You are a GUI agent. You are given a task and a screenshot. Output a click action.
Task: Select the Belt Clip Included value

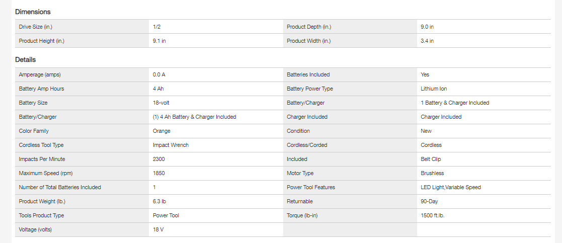coord(431,159)
